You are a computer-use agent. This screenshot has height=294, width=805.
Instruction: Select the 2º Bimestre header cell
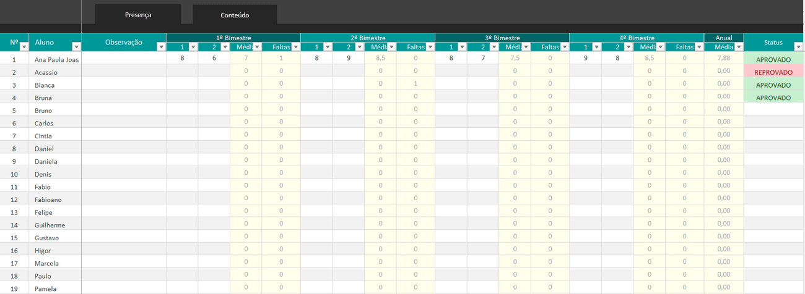pyautogui.click(x=368, y=38)
